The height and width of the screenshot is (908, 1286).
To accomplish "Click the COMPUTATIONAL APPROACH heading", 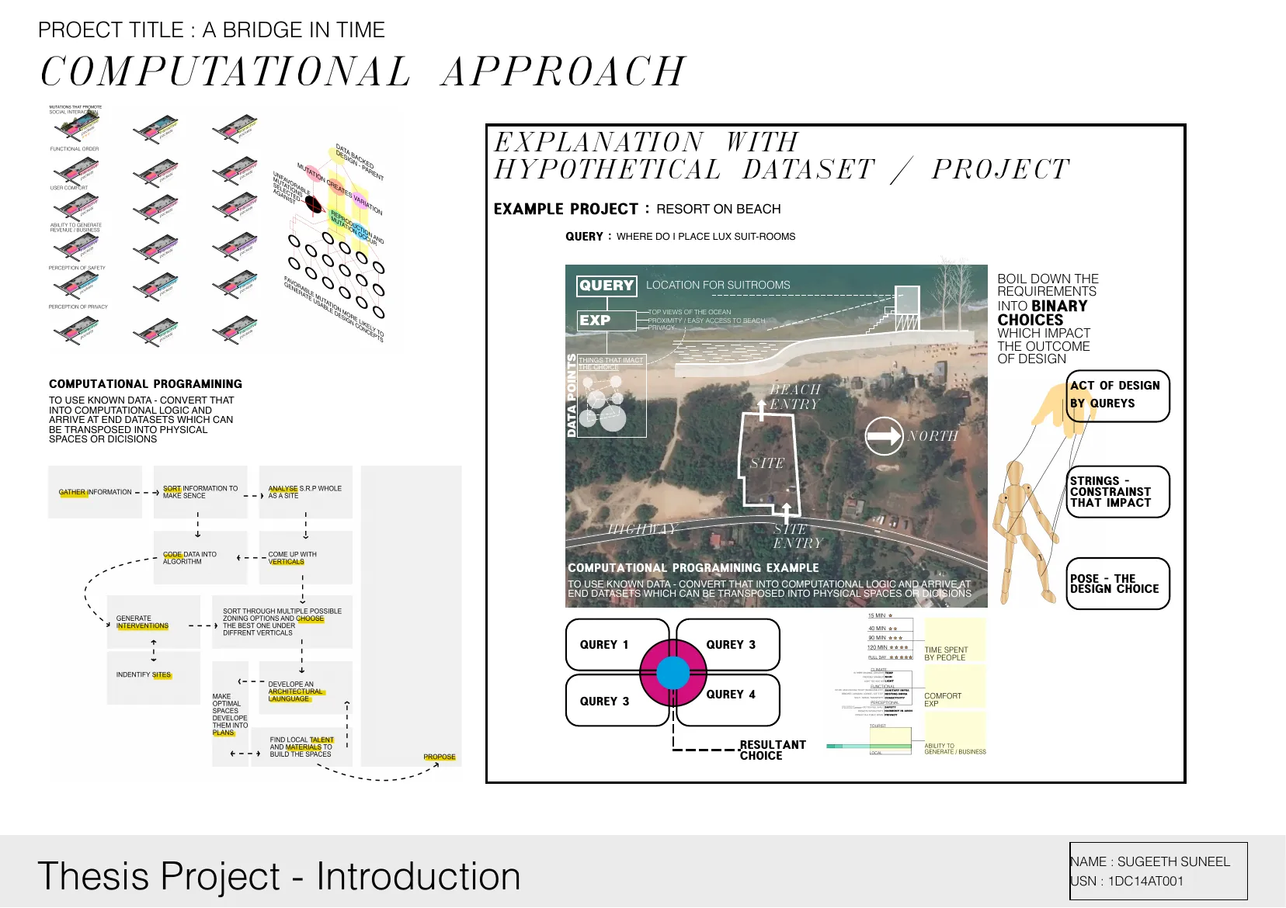I will coord(363,71).
